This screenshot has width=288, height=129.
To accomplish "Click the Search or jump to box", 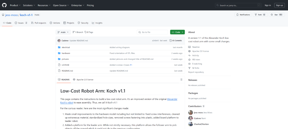I will (x=235, y=5).
